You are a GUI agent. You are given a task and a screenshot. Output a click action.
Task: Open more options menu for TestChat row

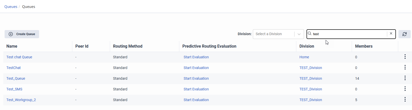[x=405, y=67]
